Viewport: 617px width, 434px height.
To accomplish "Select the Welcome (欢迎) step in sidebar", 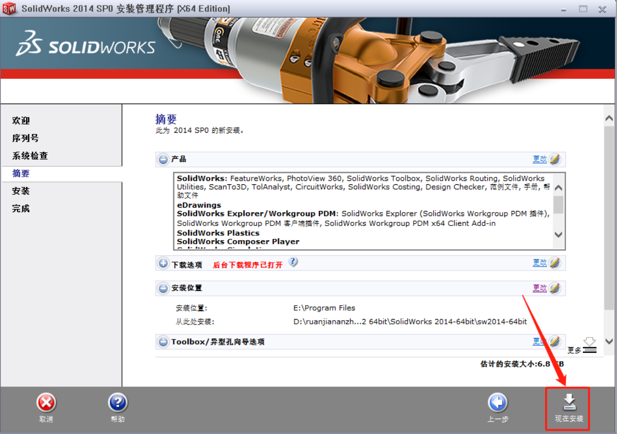I will tap(21, 121).
